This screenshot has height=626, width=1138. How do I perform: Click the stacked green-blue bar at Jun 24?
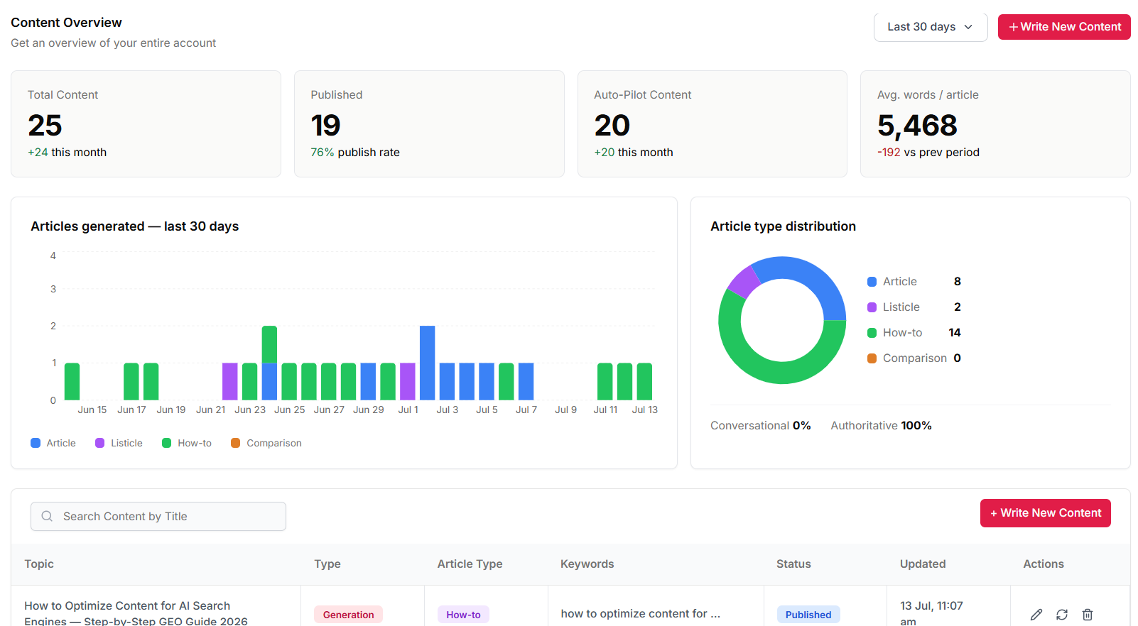269,363
